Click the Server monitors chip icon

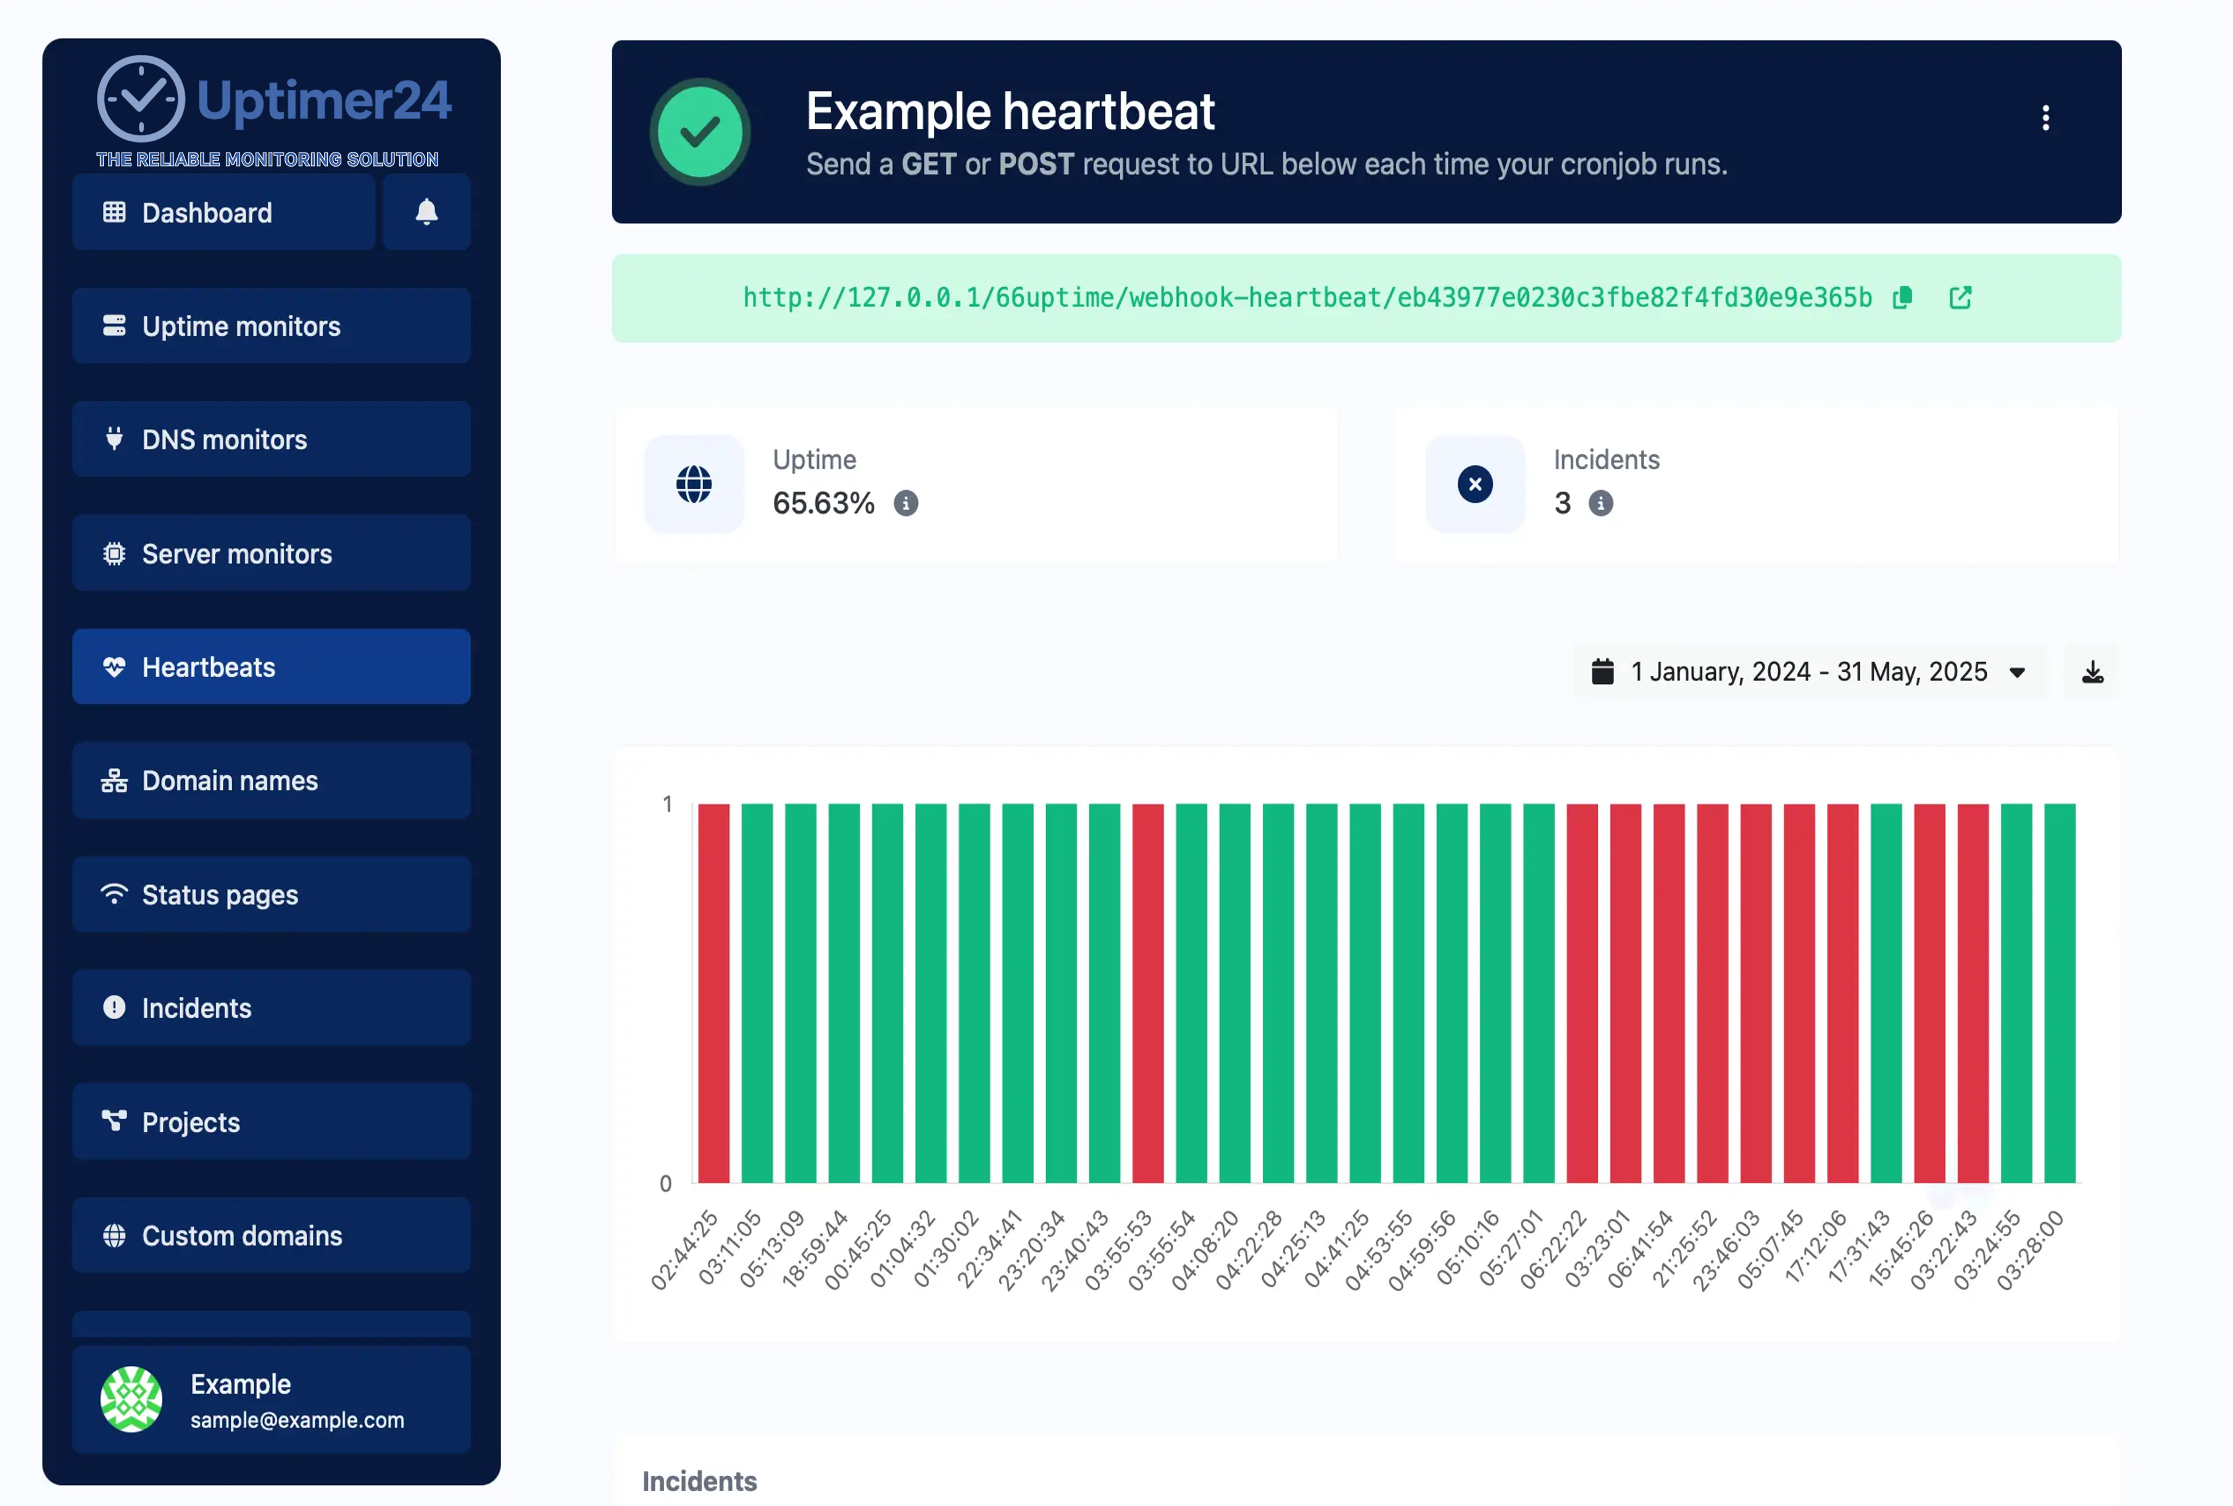pos(114,553)
